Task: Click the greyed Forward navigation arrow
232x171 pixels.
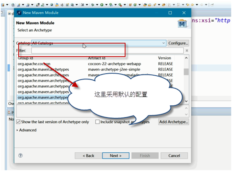Action: [202, 5]
